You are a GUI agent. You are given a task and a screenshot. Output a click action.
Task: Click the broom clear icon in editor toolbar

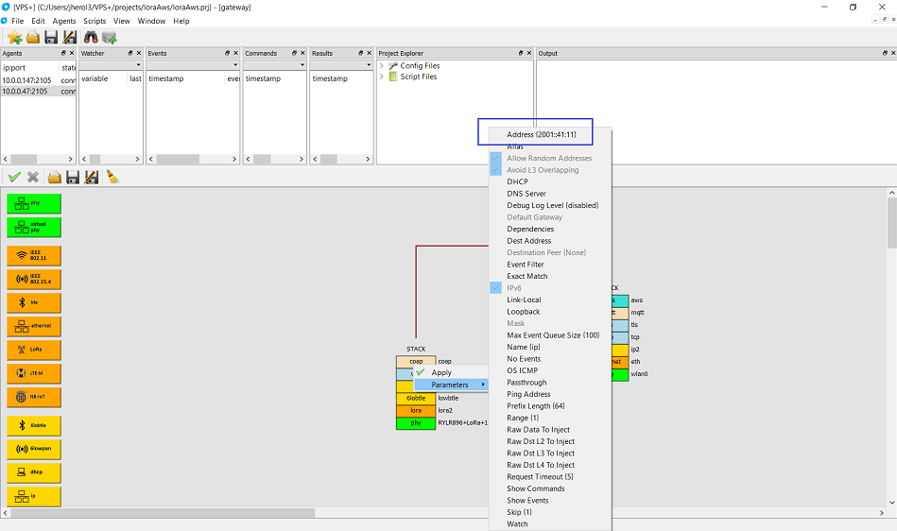pyautogui.click(x=112, y=177)
